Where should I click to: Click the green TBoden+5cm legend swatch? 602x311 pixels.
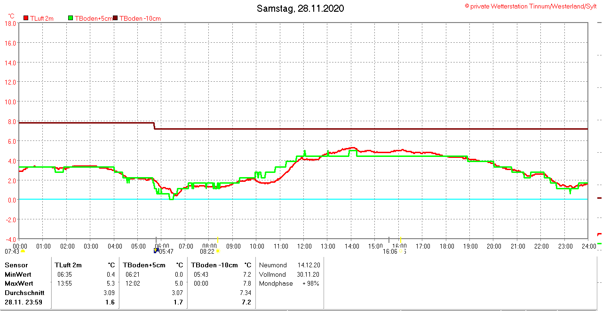[71, 18]
